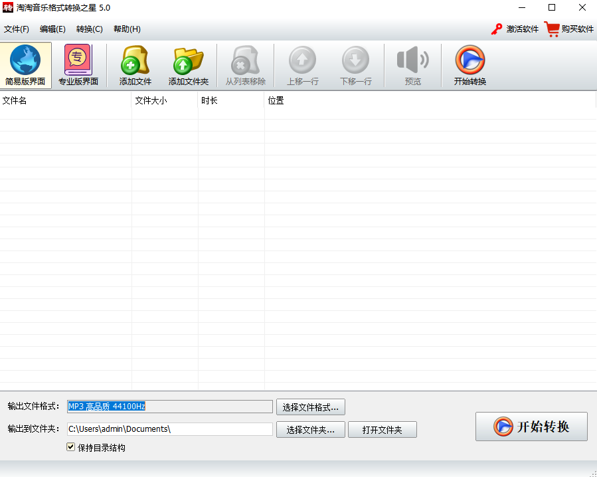This screenshot has width=597, height=477.
Task: Click the 选择文件格式 button
Action: click(311, 407)
